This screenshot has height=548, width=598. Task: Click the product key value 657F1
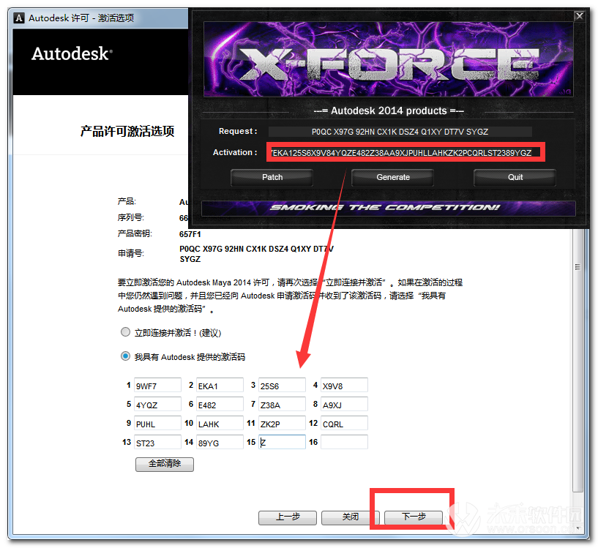(x=190, y=234)
